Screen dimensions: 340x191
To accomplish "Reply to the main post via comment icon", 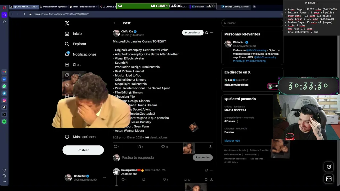I will coord(115,146).
